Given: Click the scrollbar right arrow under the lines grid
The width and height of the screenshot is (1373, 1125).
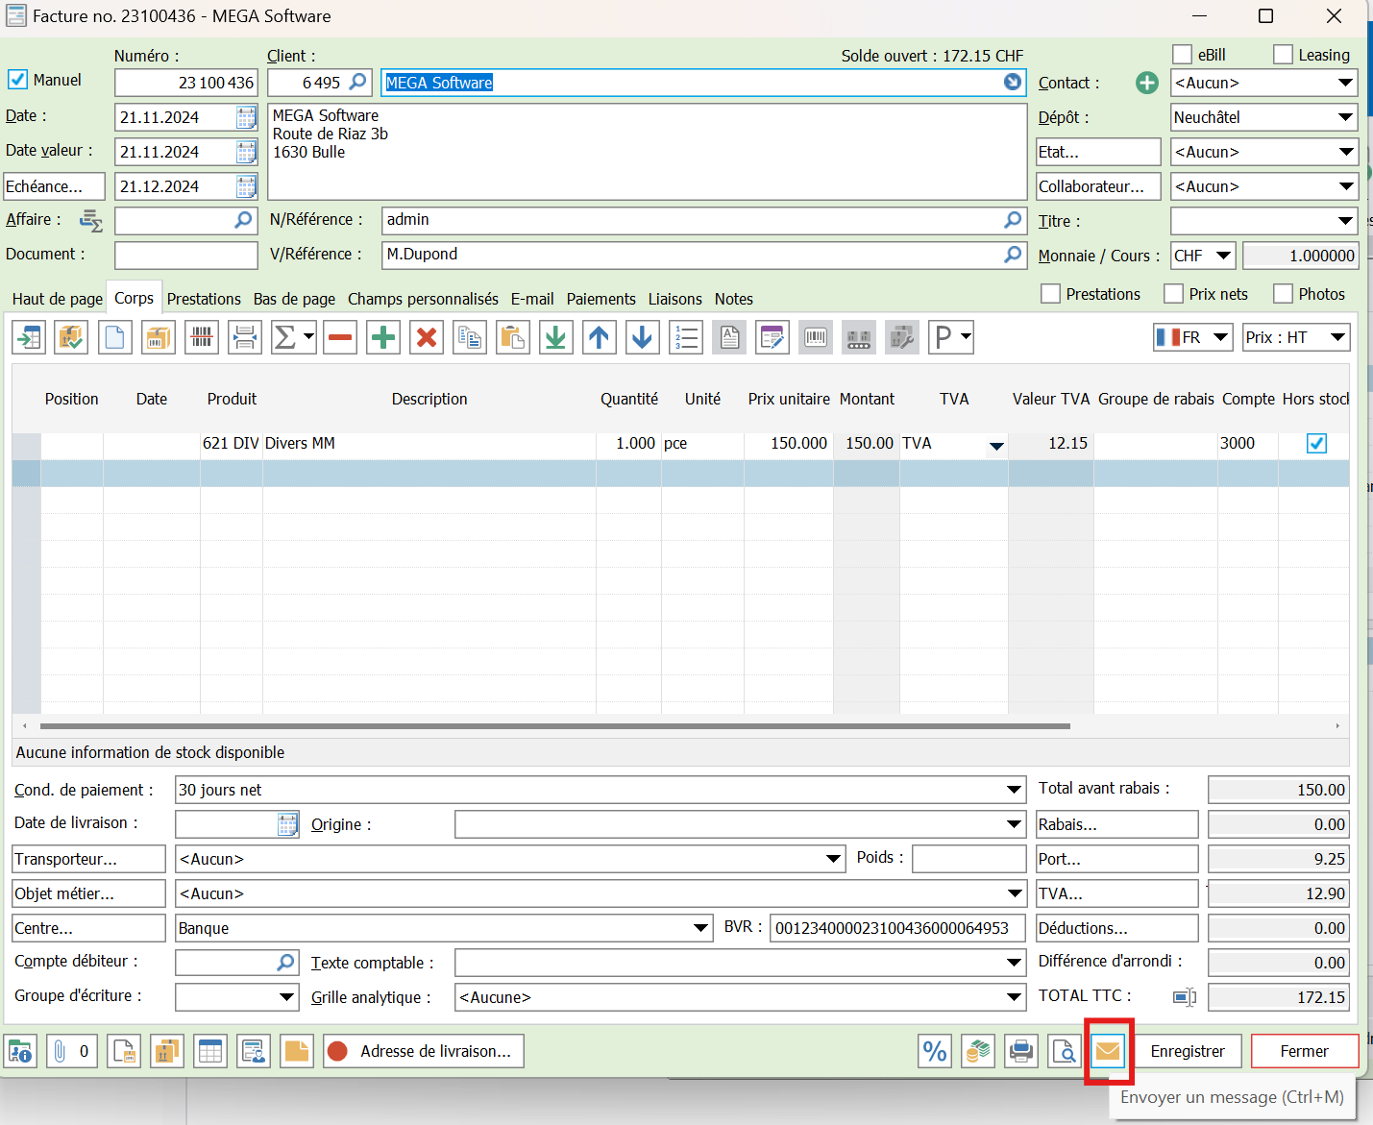Looking at the screenshot, I should pos(1337,726).
